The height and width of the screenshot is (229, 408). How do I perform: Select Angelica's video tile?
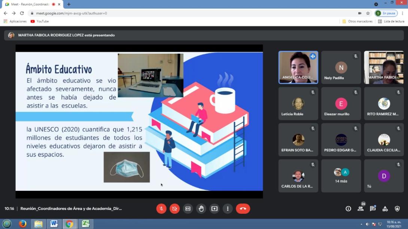tap(298, 67)
